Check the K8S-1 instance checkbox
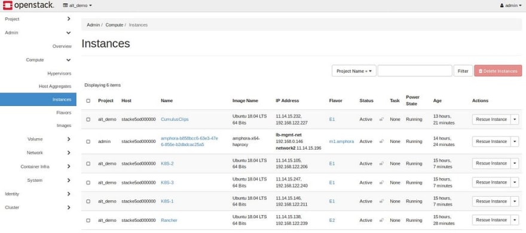Screen dimensions: 526x233 coord(88,201)
